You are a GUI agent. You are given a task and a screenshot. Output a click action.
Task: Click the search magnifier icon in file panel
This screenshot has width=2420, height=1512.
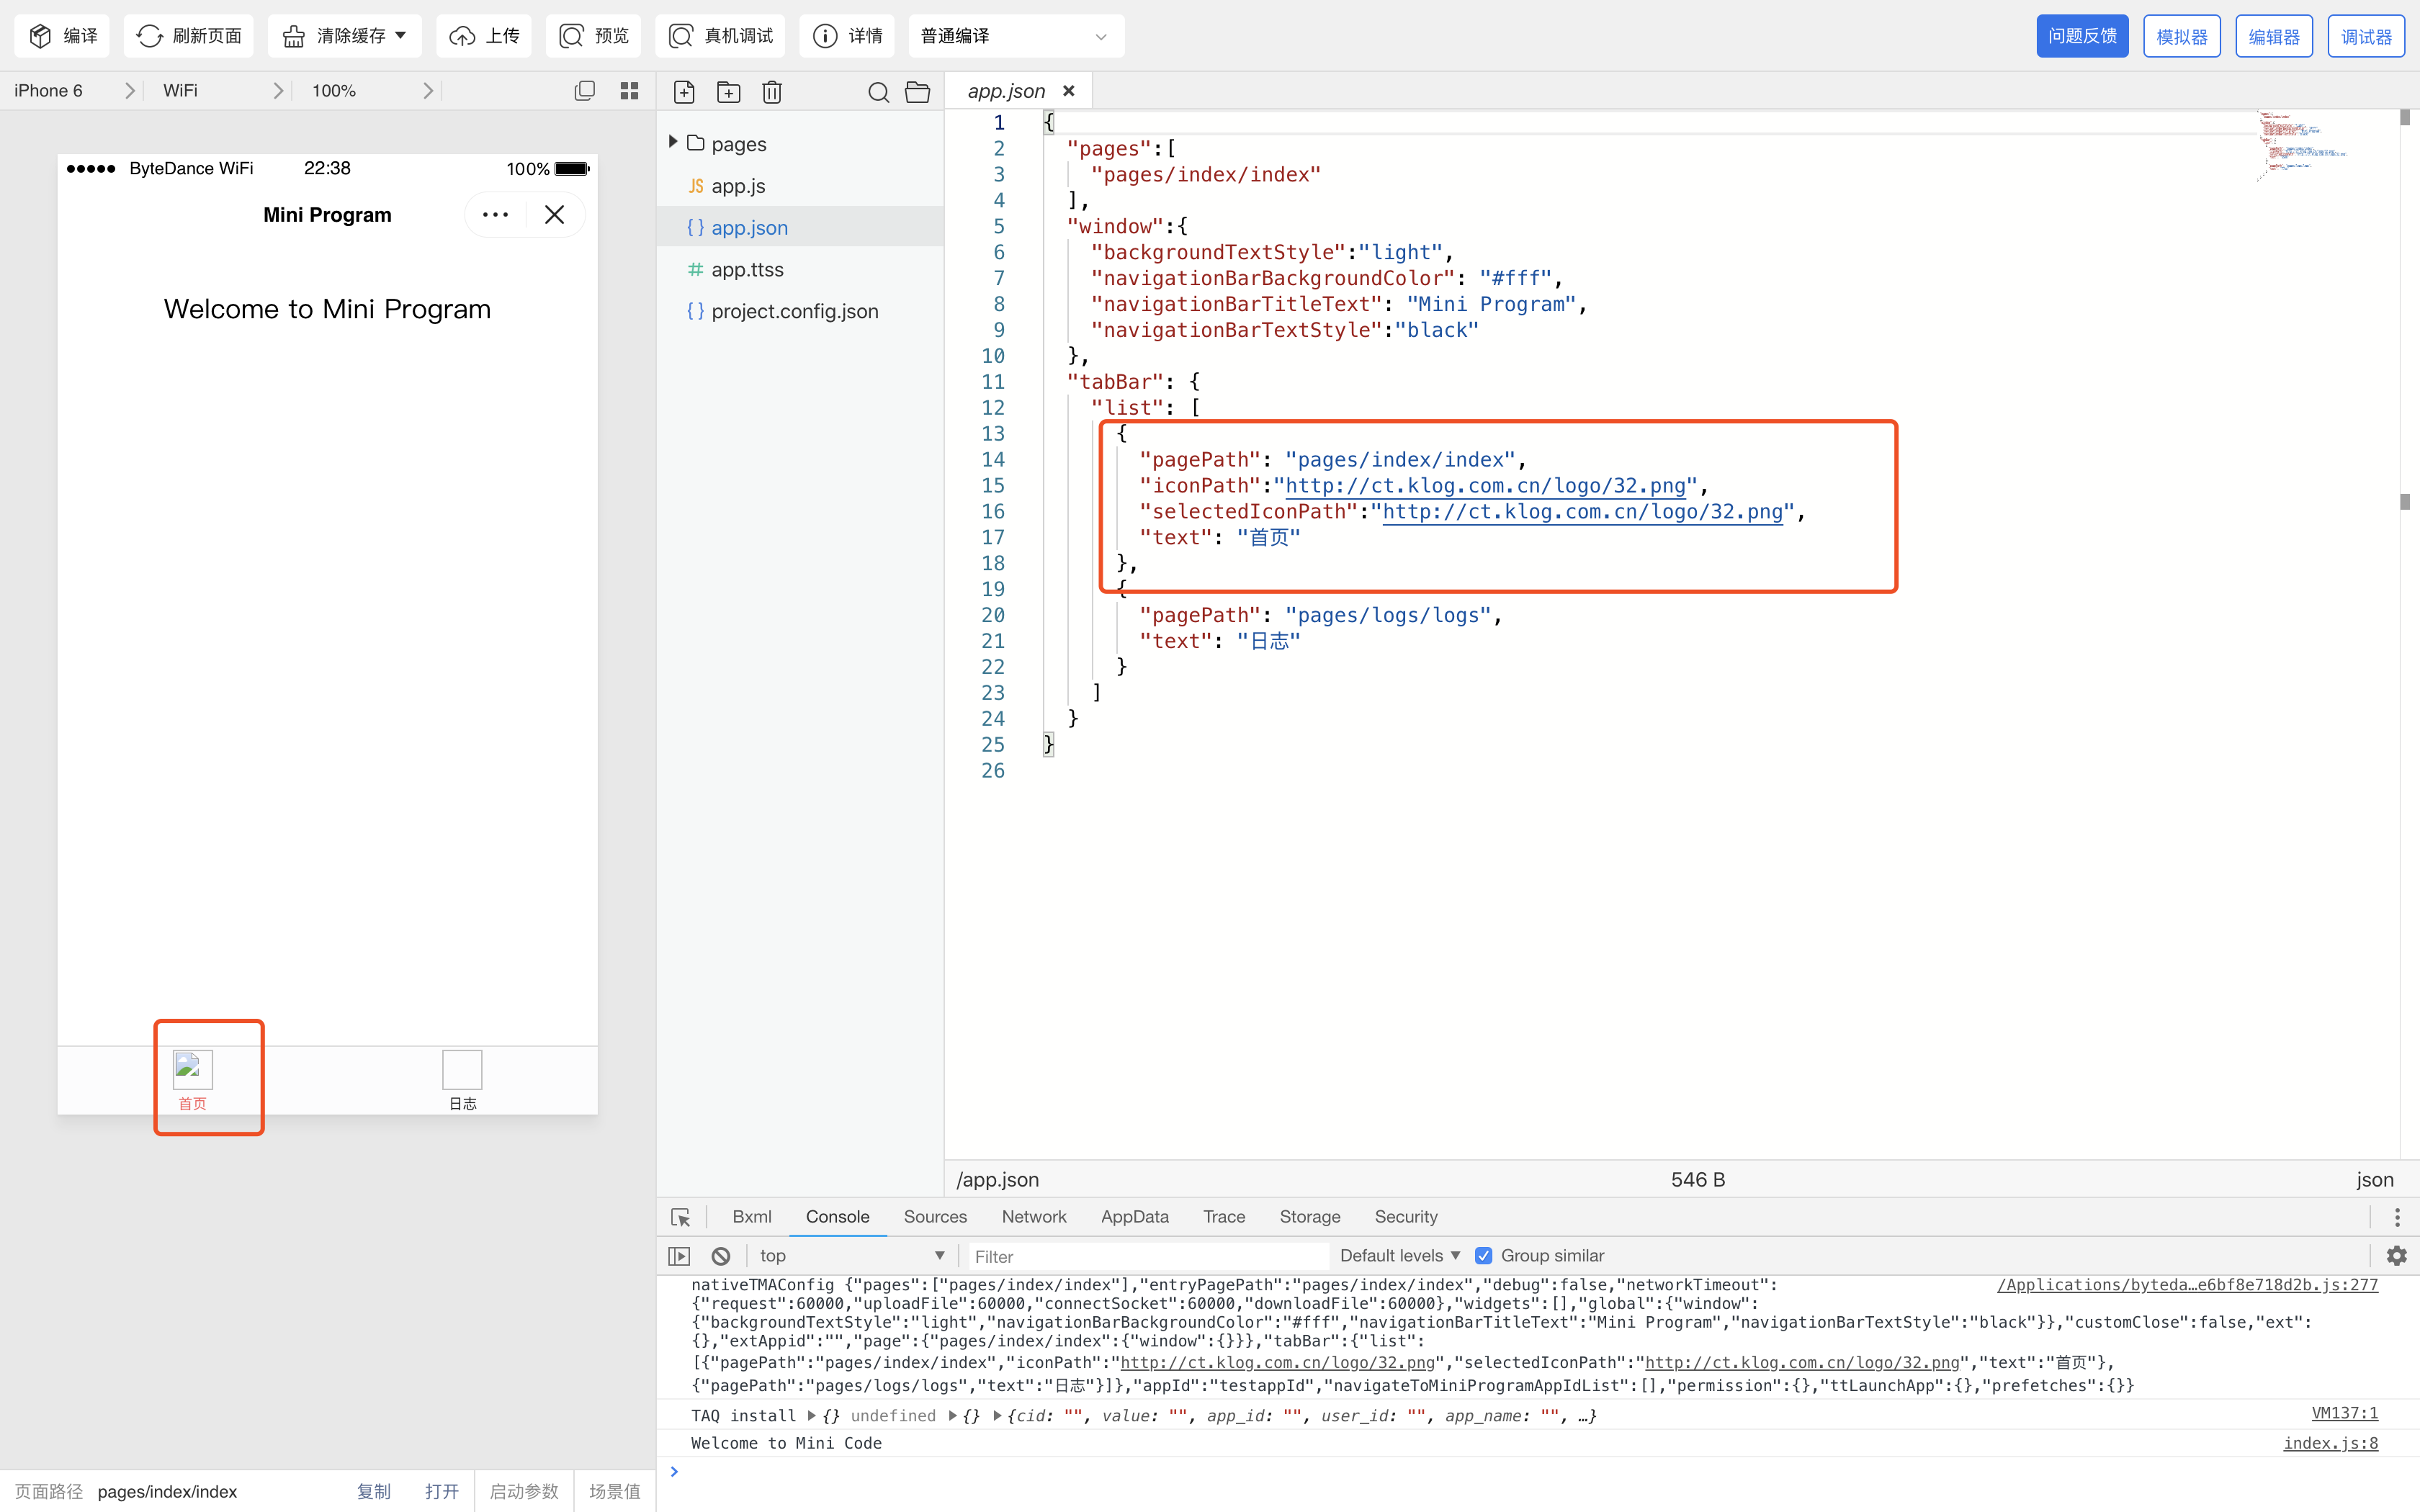coord(878,92)
